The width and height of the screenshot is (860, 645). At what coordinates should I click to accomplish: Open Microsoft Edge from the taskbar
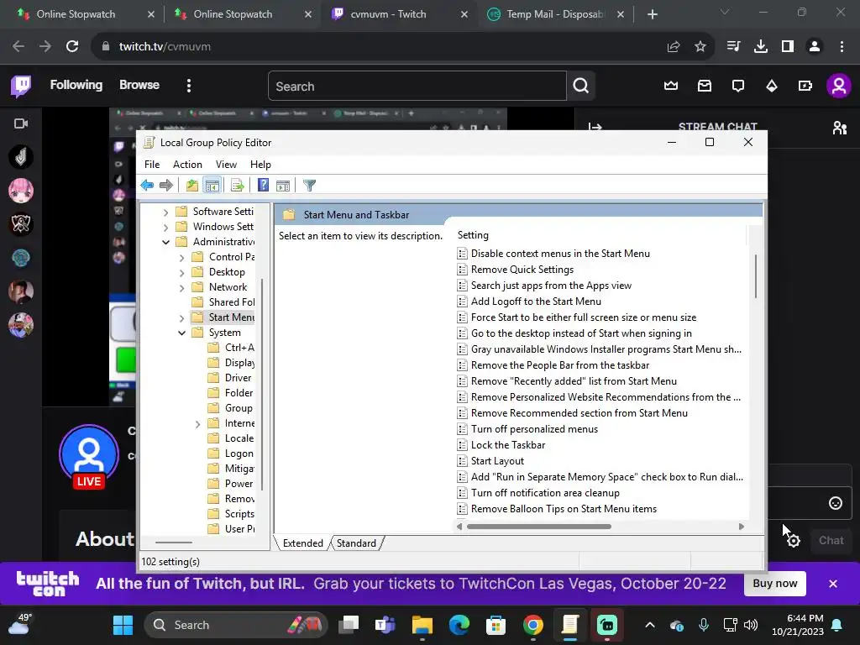pos(459,625)
